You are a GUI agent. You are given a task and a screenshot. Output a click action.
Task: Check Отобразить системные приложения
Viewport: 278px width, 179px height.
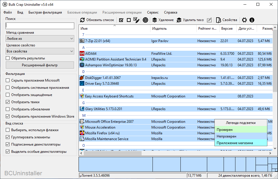tap(7, 88)
